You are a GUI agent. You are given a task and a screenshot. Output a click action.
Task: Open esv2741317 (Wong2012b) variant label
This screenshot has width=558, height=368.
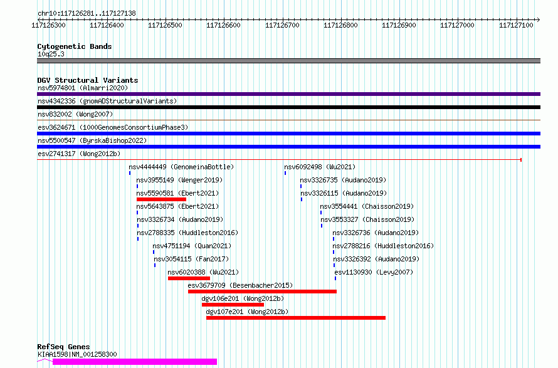[79, 154]
